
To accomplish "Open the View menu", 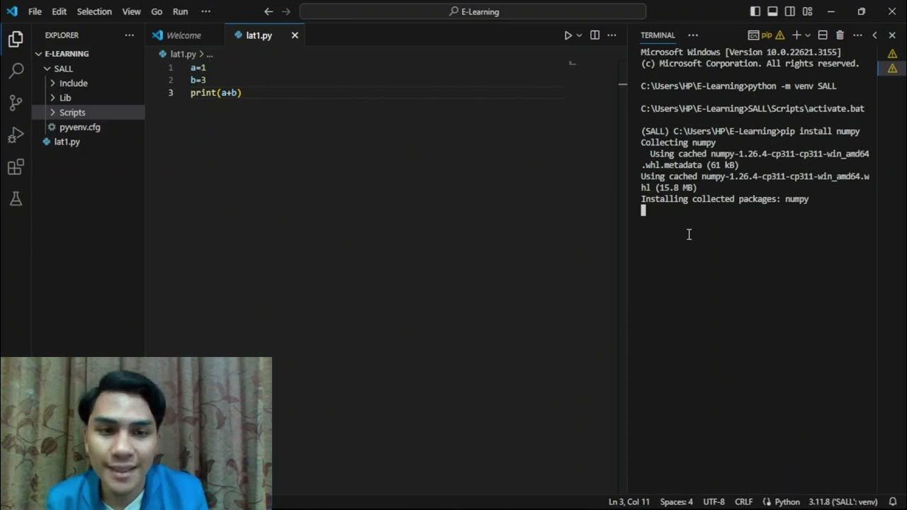I will pyautogui.click(x=131, y=11).
